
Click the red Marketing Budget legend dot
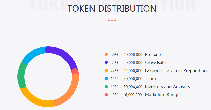point(106,95)
